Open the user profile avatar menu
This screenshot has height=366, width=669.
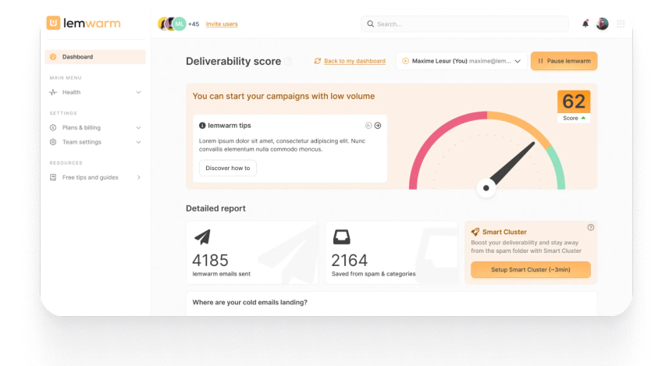click(x=603, y=24)
